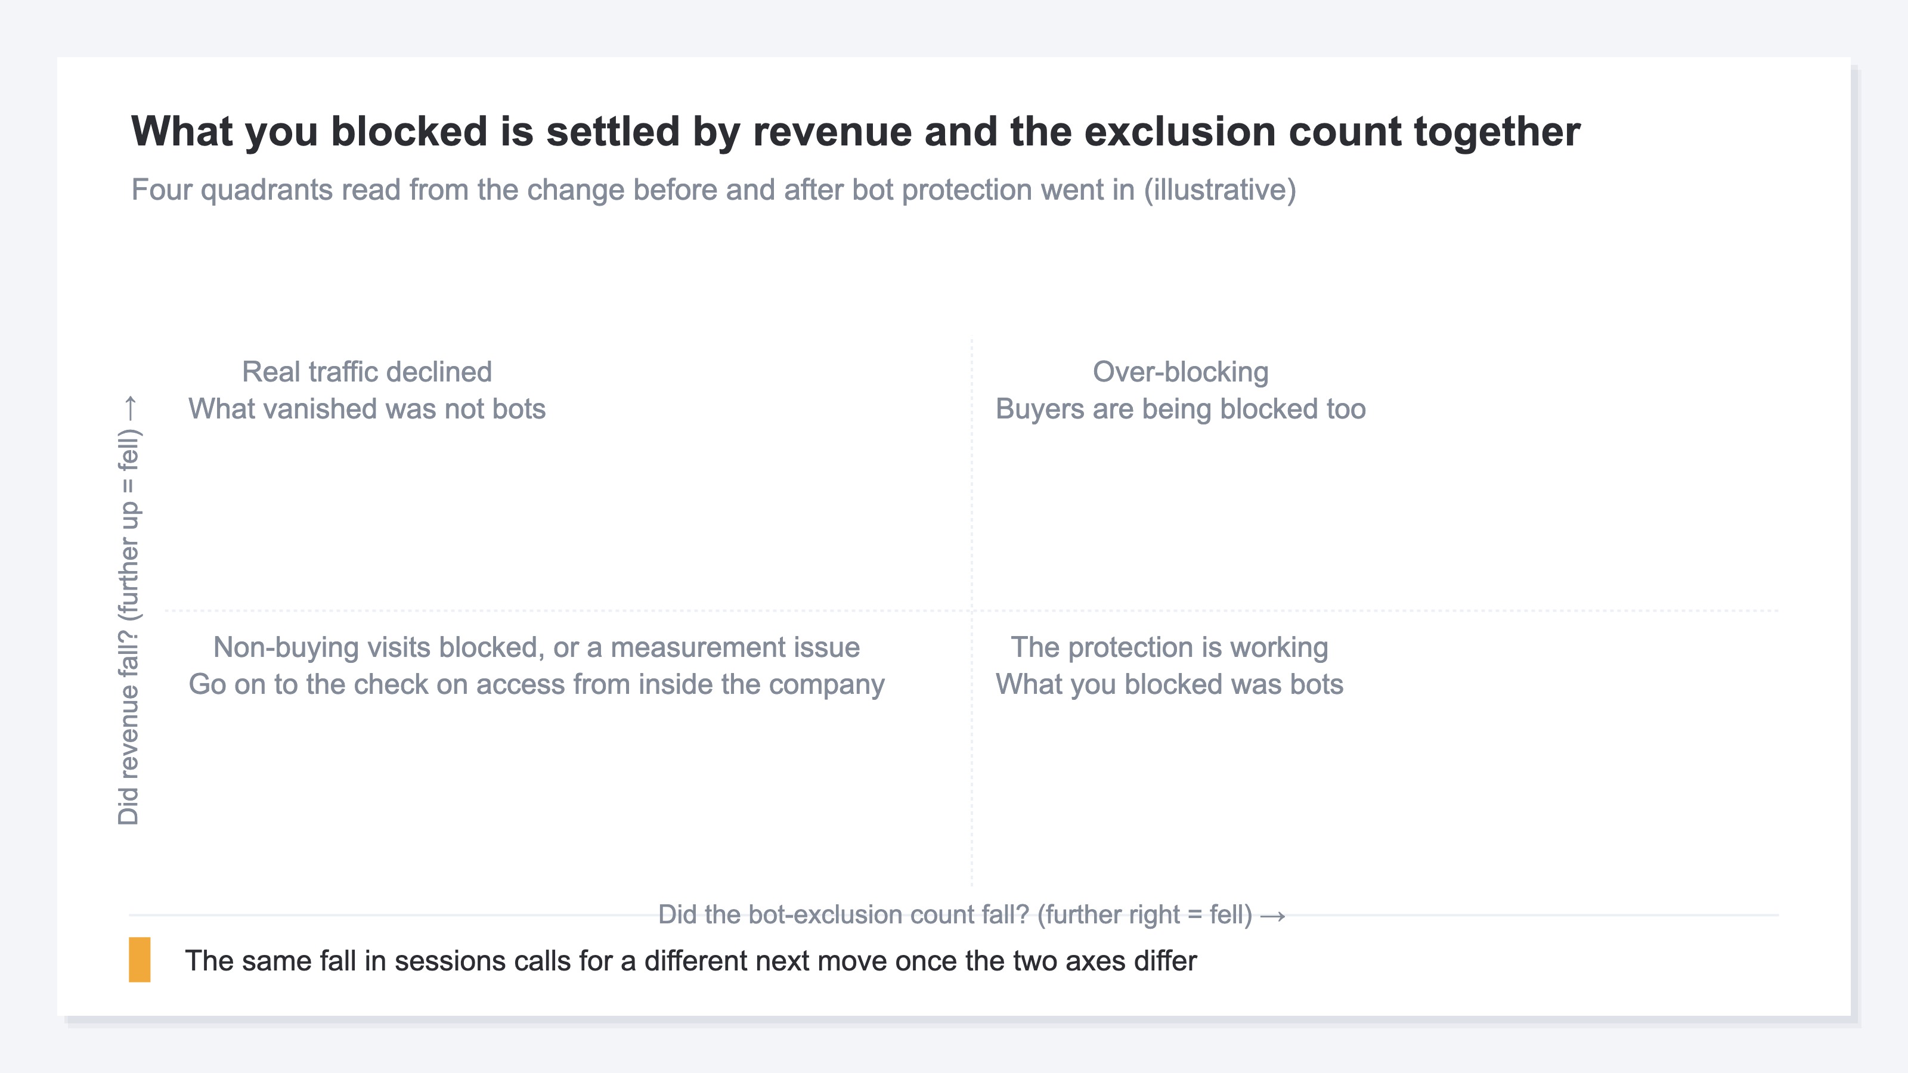Viewport: 1908px width, 1073px height.
Task: Select the takeaway sentence about same fall in sessions
Action: [690, 960]
